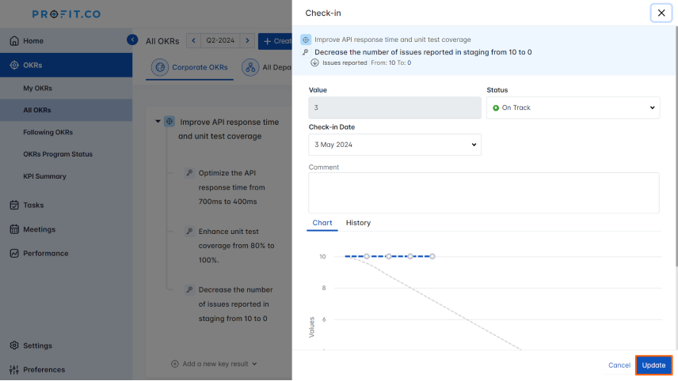Click the first data point on the blue line

coord(367,256)
